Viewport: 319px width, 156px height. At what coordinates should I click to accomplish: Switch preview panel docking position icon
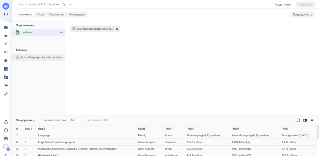tap(305, 120)
